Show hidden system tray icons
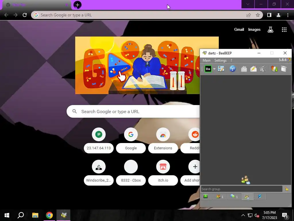 (x=243, y=215)
